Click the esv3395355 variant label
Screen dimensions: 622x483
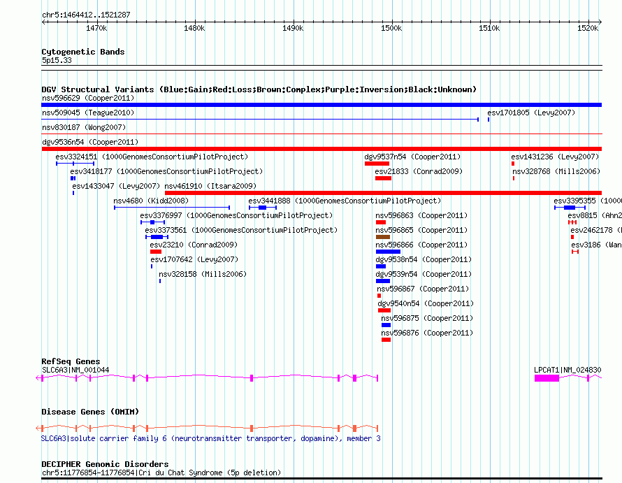(588, 201)
